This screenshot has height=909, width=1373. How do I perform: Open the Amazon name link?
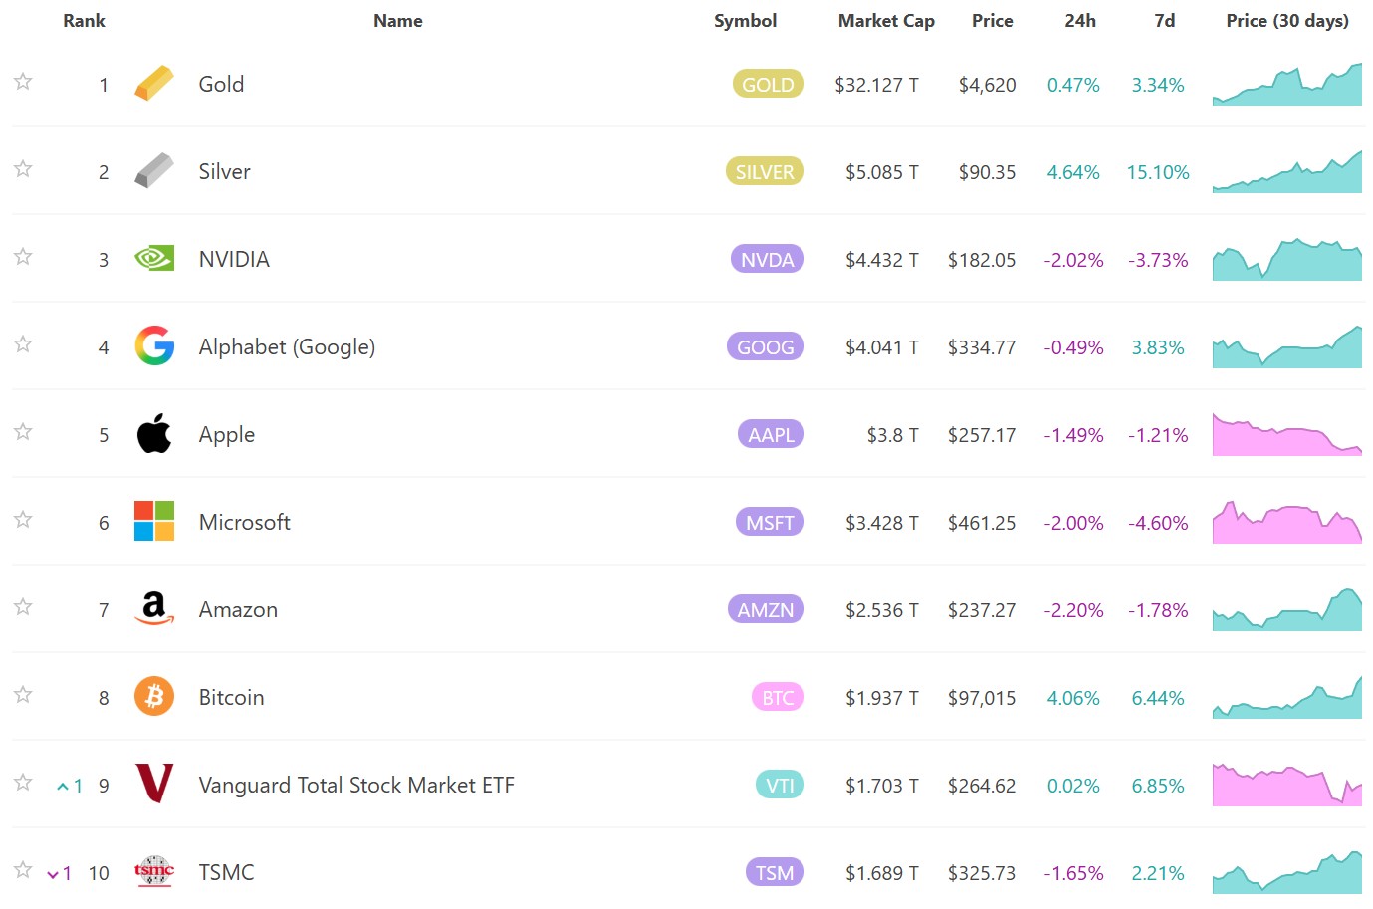(x=238, y=610)
